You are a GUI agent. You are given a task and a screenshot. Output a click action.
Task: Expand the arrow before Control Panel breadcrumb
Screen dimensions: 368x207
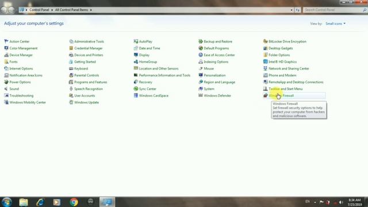click(26, 10)
